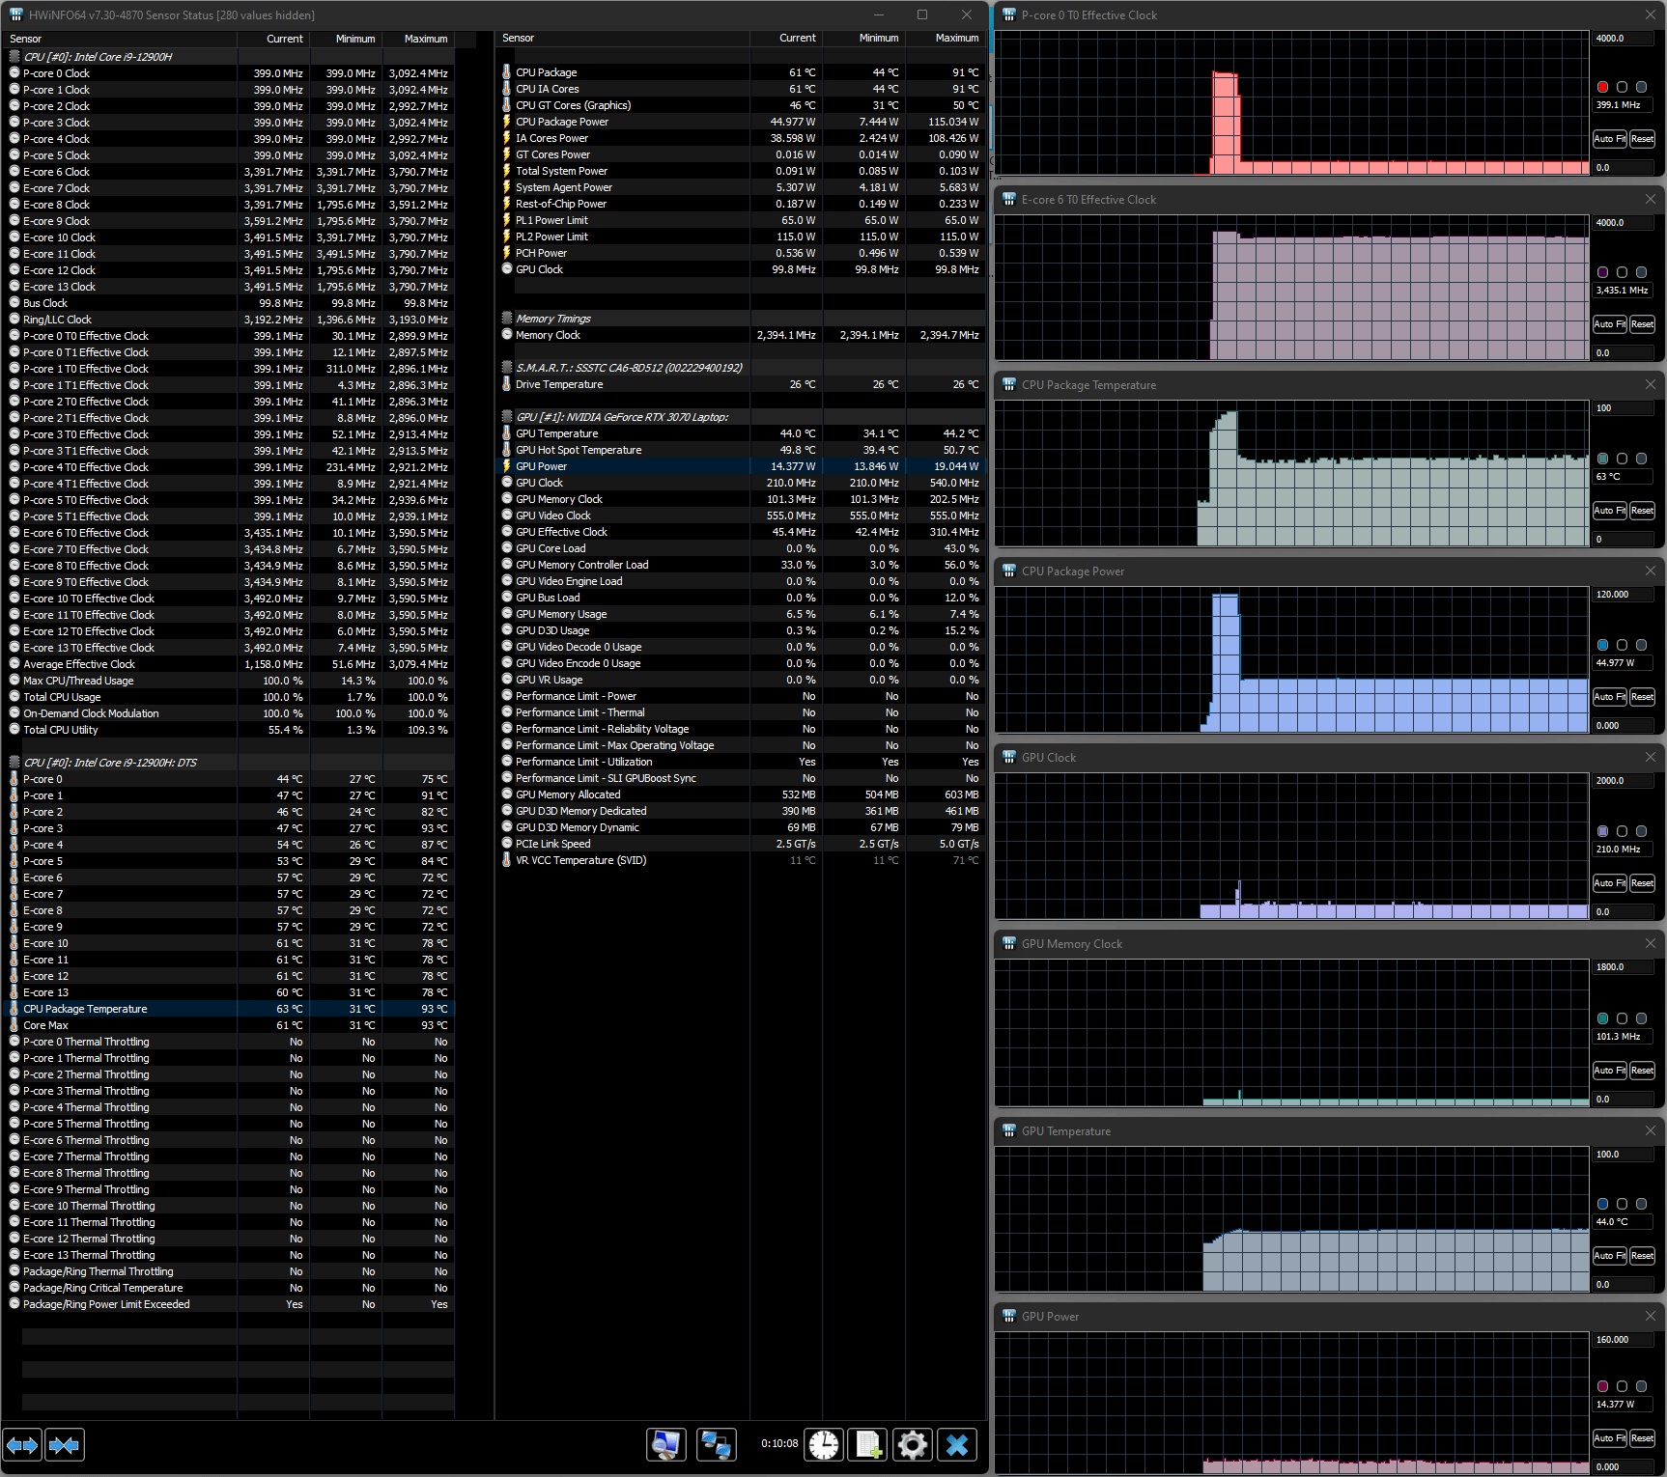Click the chip icon beside S.M.A.R.T. header
1667x1477 pixels.
pos(507,368)
